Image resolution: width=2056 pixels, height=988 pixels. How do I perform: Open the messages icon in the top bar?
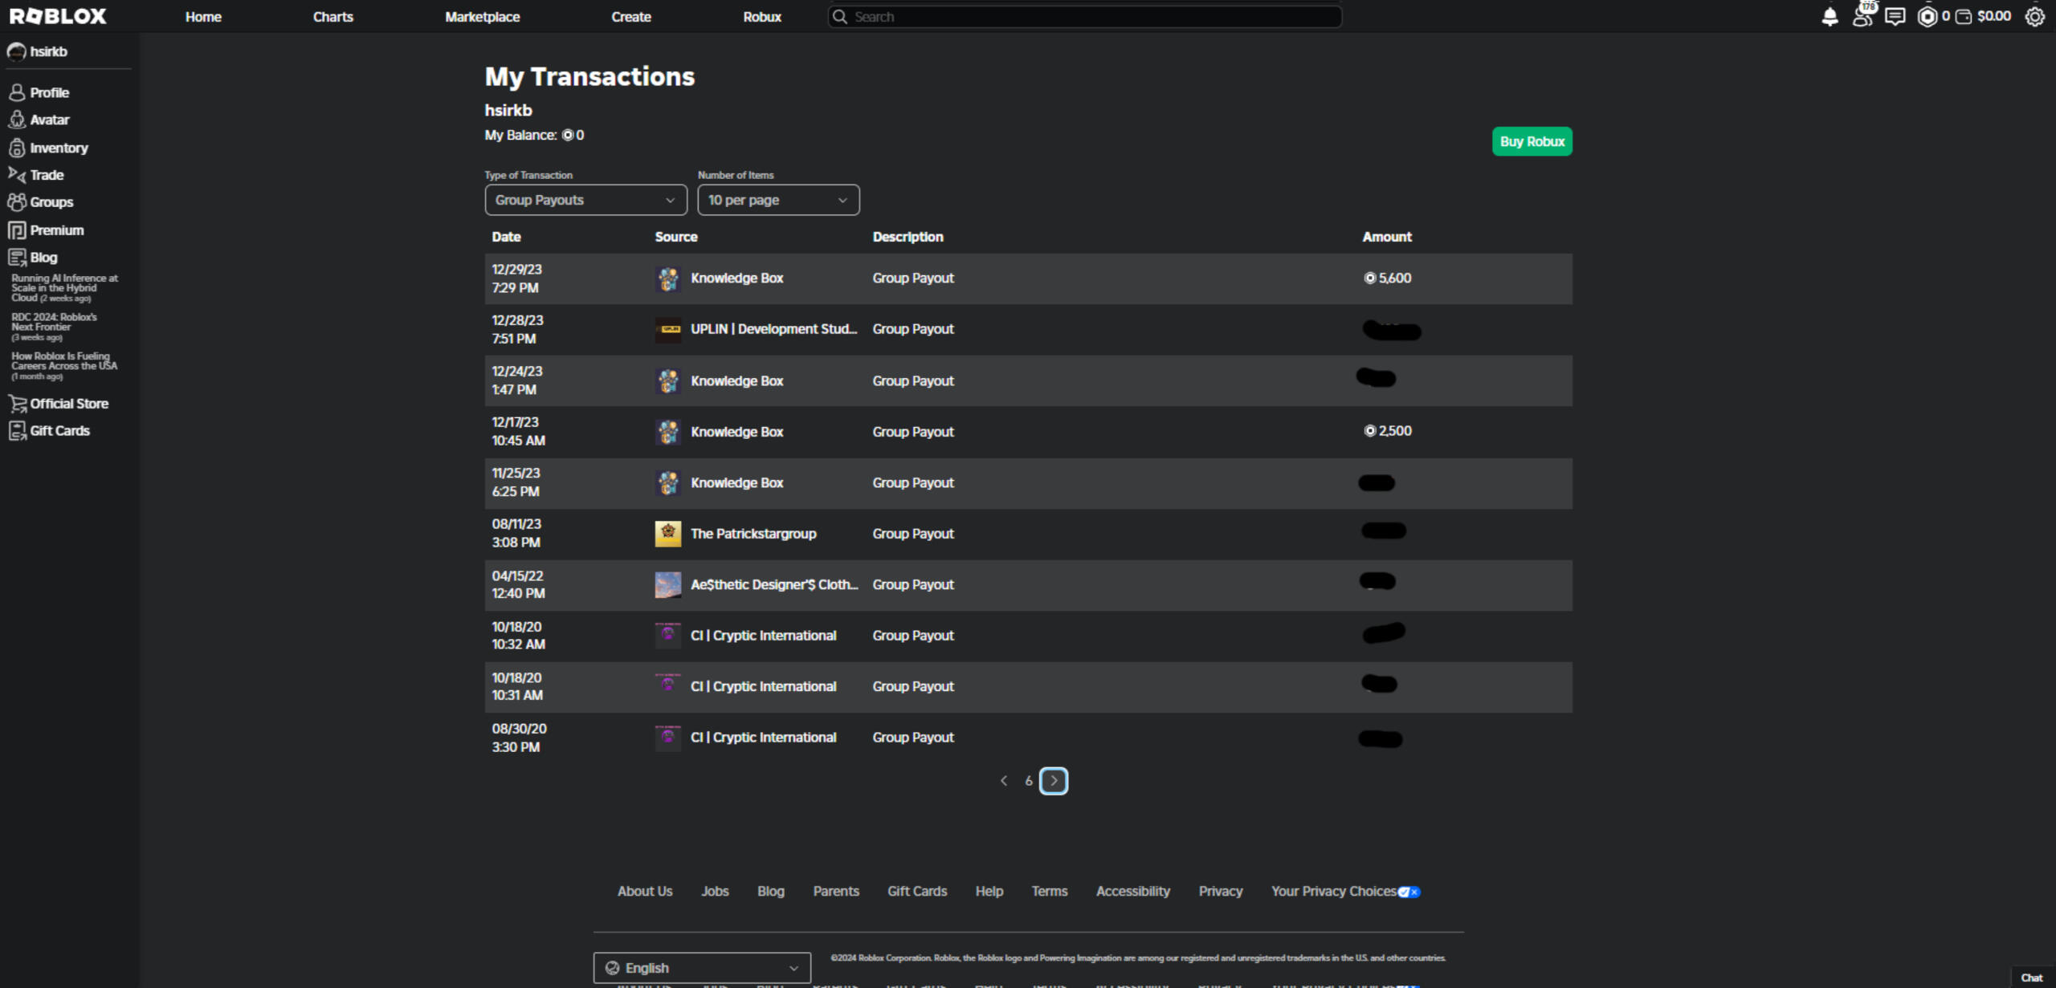[1895, 17]
